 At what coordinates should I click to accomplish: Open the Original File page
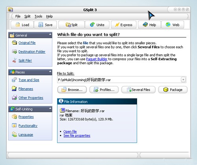coord(27,43)
